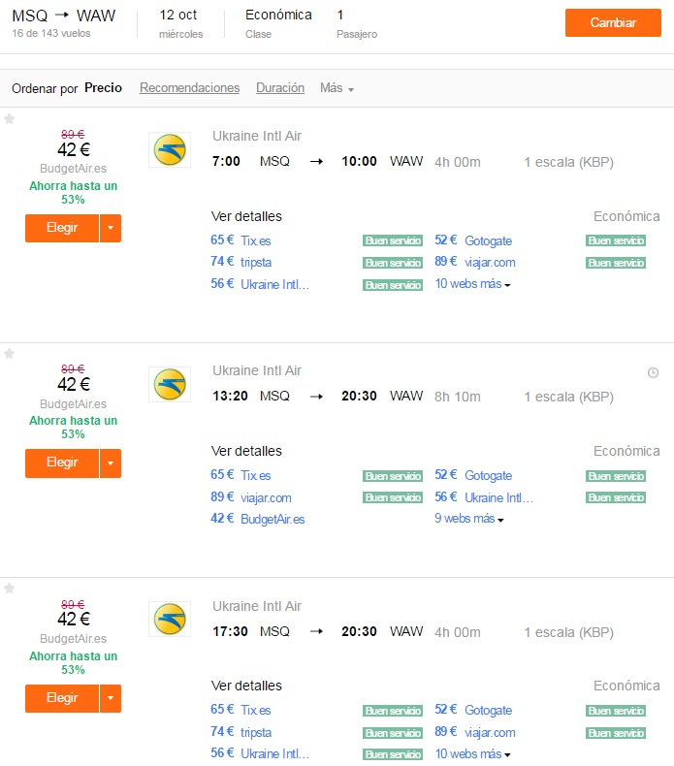Select 56 € Ukraine Intl offer on 13:20 flight
Image resolution: width=674 pixels, height=766 pixels.
pos(484,497)
